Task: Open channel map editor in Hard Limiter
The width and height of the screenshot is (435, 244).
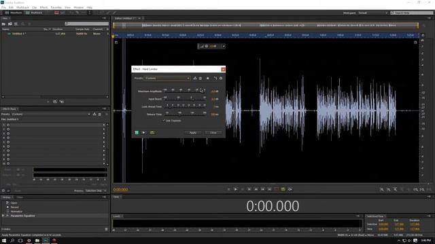Action: coord(215,79)
